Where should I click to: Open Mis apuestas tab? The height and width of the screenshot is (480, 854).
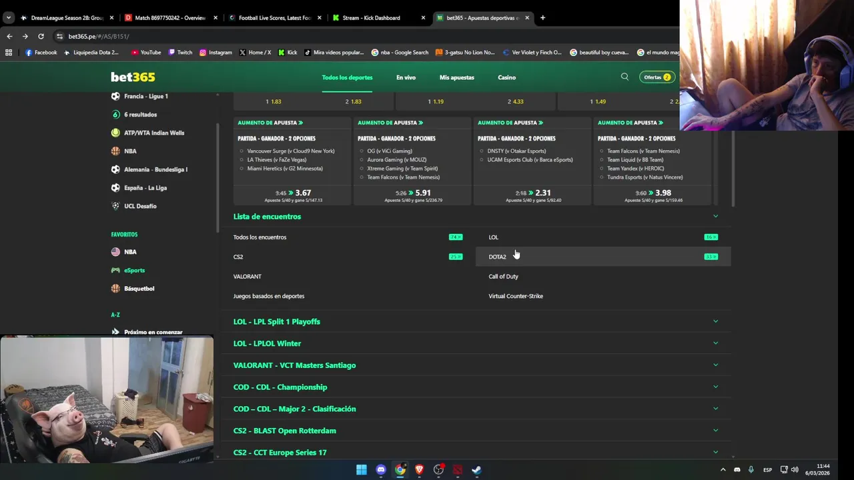tap(457, 77)
